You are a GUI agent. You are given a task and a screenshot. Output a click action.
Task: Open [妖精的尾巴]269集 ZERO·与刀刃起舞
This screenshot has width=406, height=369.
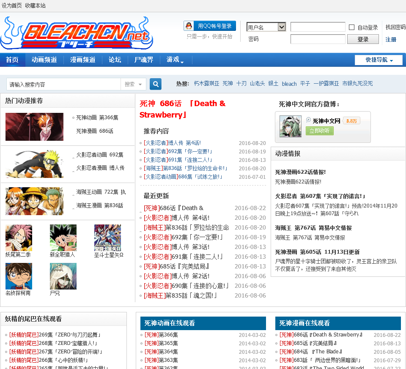(x=55, y=335)
